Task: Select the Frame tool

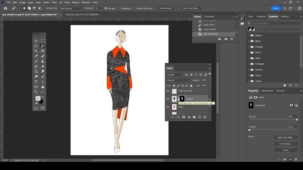Action: pyautogui.click(x=43, y=51)
